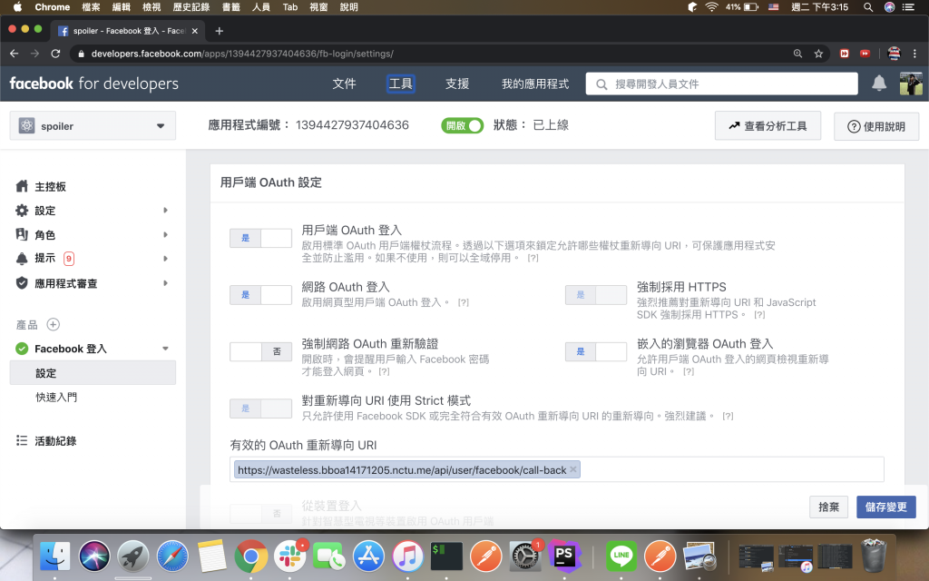Click the Activity Log list icon
929x581 pixels.
coord(22,440)
